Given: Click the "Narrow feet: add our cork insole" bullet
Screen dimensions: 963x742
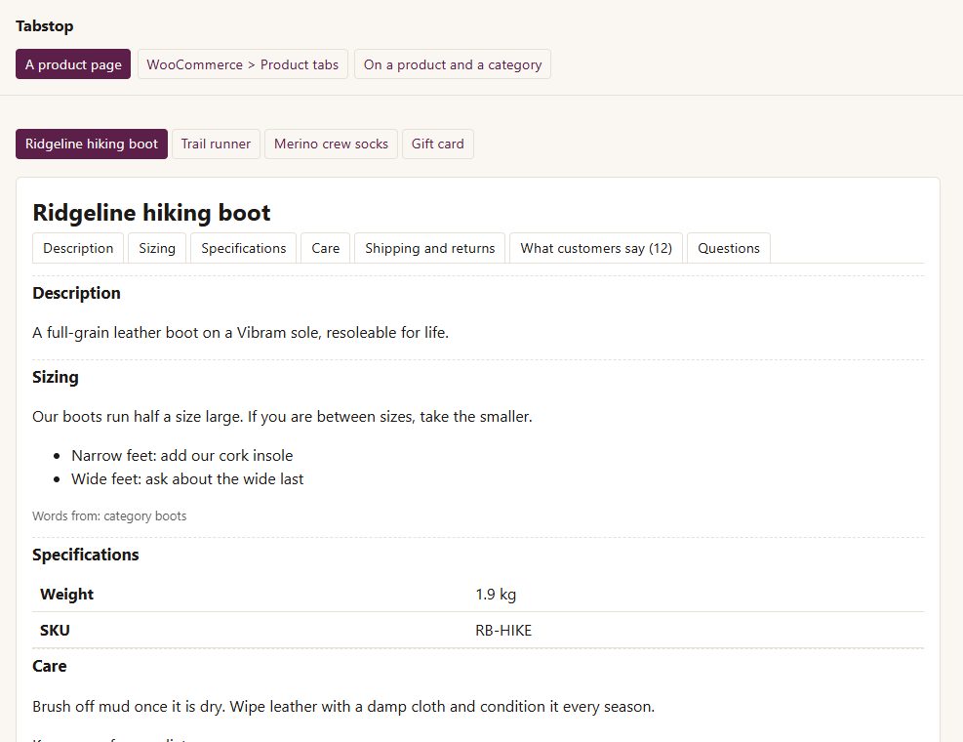Looking at the screenshot, I should click(x=182, y=456).
